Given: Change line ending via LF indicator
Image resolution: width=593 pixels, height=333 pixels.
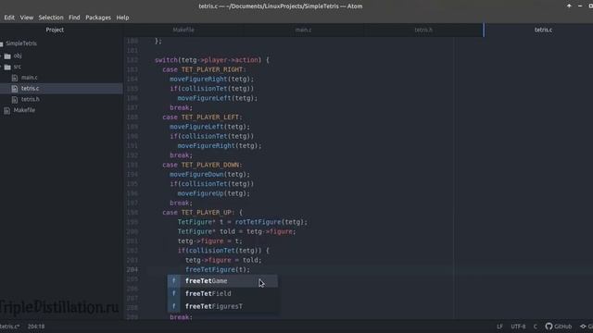Looking at the screenshot, I should [x=499, y=327].
